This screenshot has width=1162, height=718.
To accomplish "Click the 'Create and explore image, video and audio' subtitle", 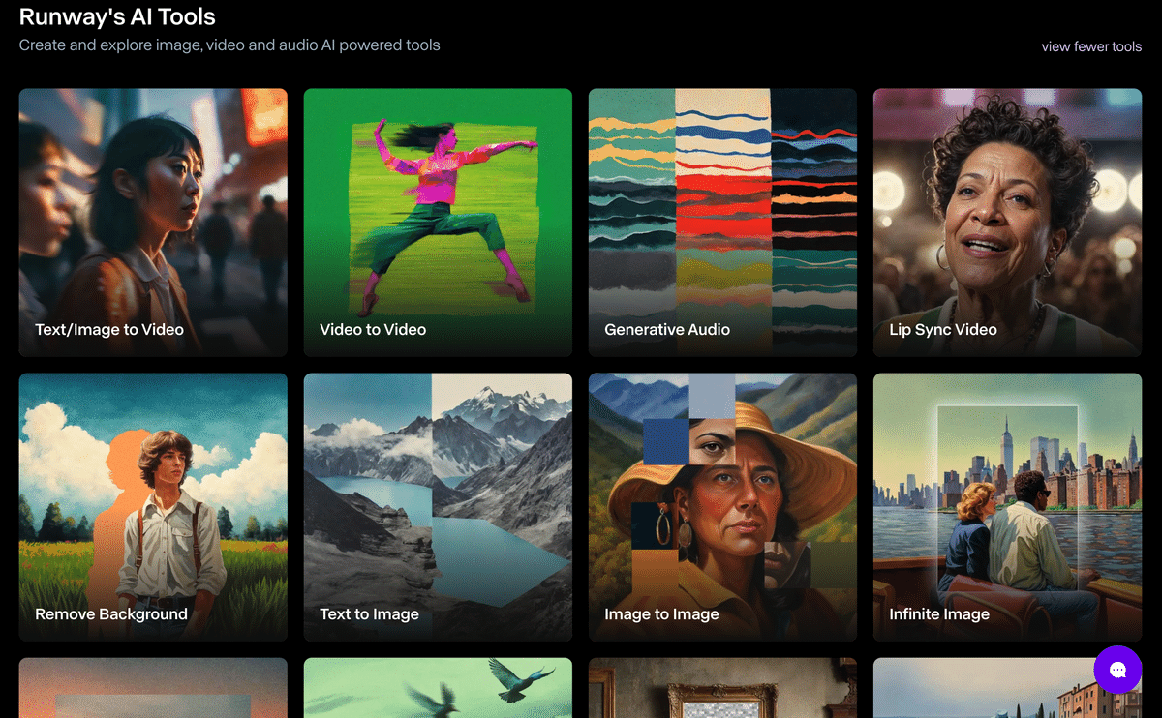I will (x=229, y=45).
